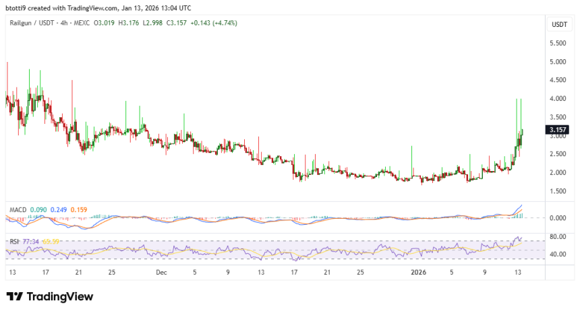Select the MACD indicator label

coord(18,209)
